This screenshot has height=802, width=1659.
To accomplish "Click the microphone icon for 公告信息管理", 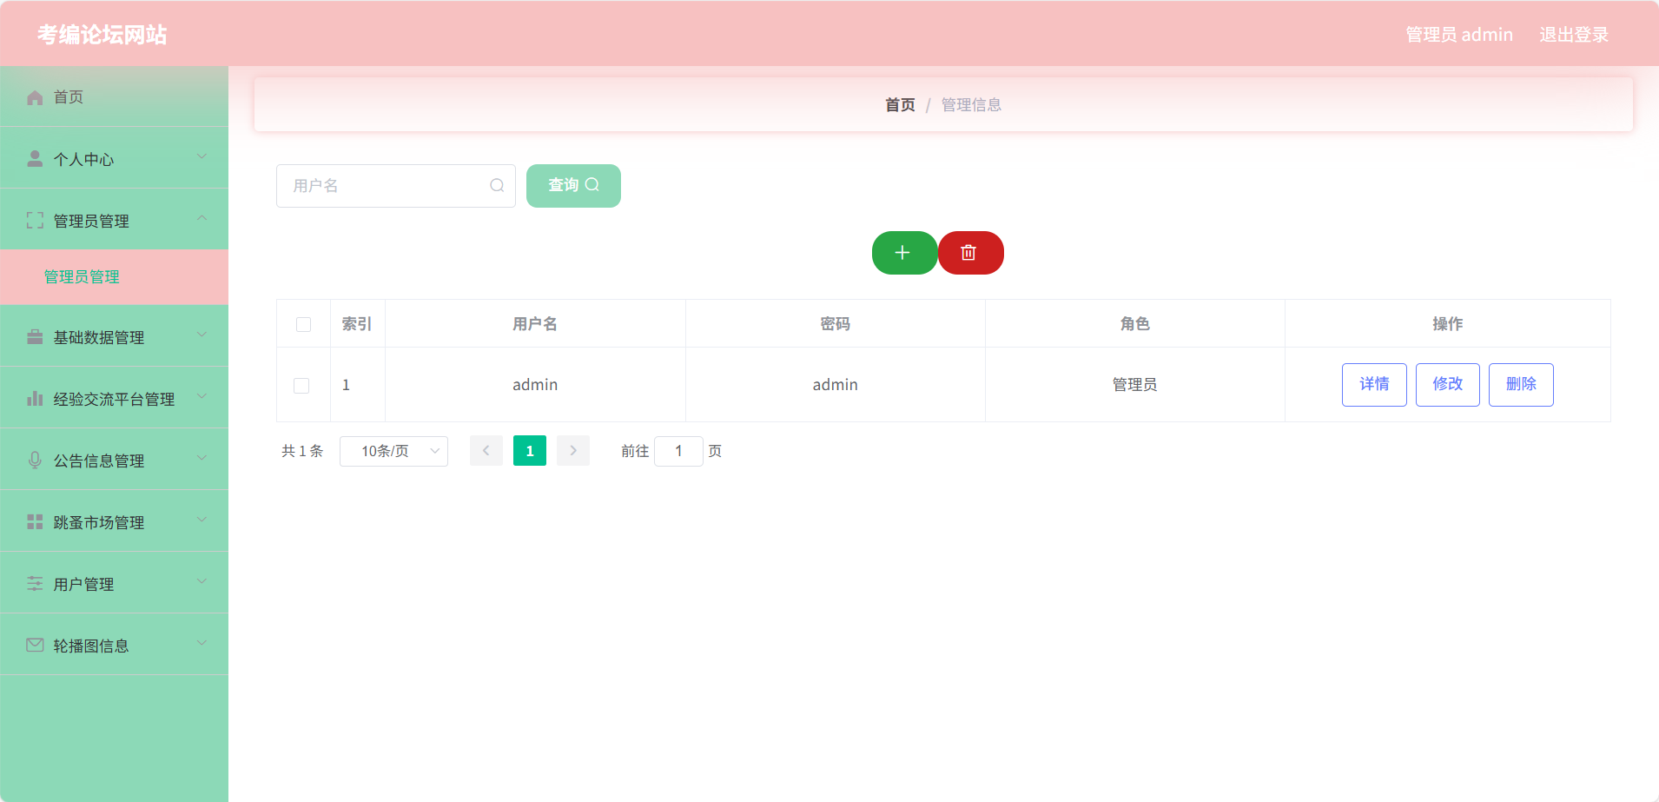I will pyautogui.click(x=35, y=461).
